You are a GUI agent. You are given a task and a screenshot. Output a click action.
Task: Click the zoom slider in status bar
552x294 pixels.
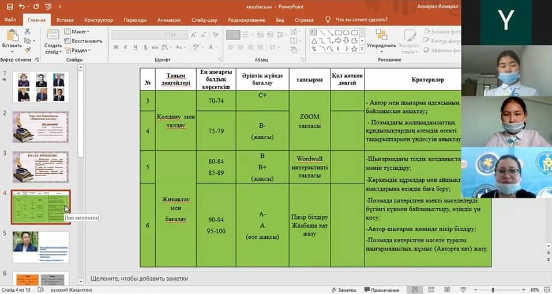tap(493, 289)
